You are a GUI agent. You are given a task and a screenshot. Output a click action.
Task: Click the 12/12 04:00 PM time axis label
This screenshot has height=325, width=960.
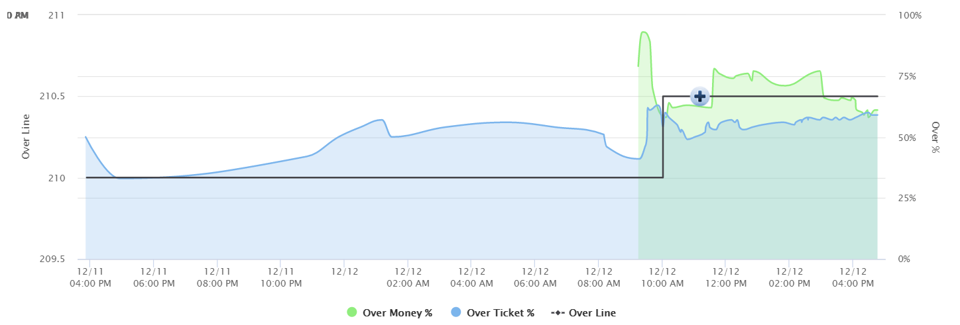[x=853, y=277]
